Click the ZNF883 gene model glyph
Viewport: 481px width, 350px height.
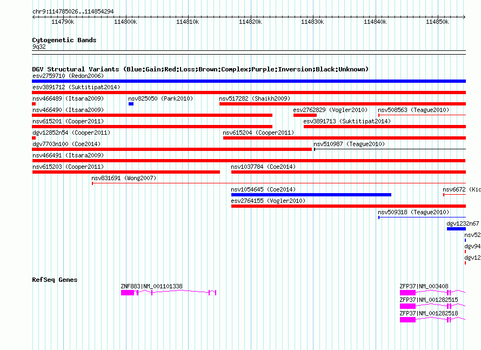coord(169,293)
